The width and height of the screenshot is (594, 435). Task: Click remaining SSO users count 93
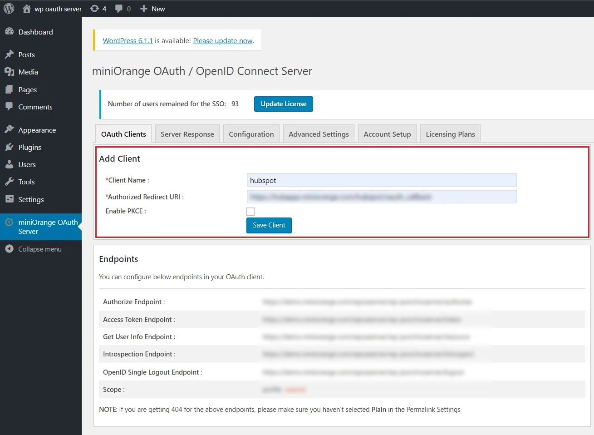[x=235, y=104]
